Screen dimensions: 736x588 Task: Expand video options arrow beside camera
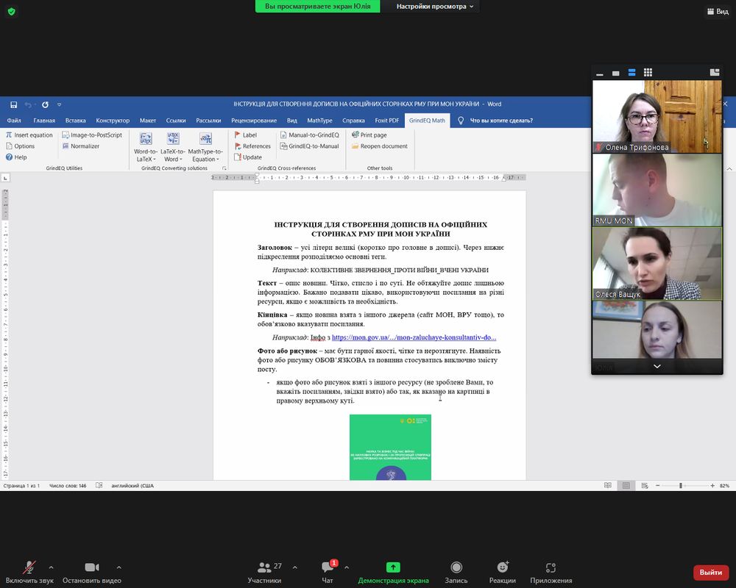coord(118,567)
